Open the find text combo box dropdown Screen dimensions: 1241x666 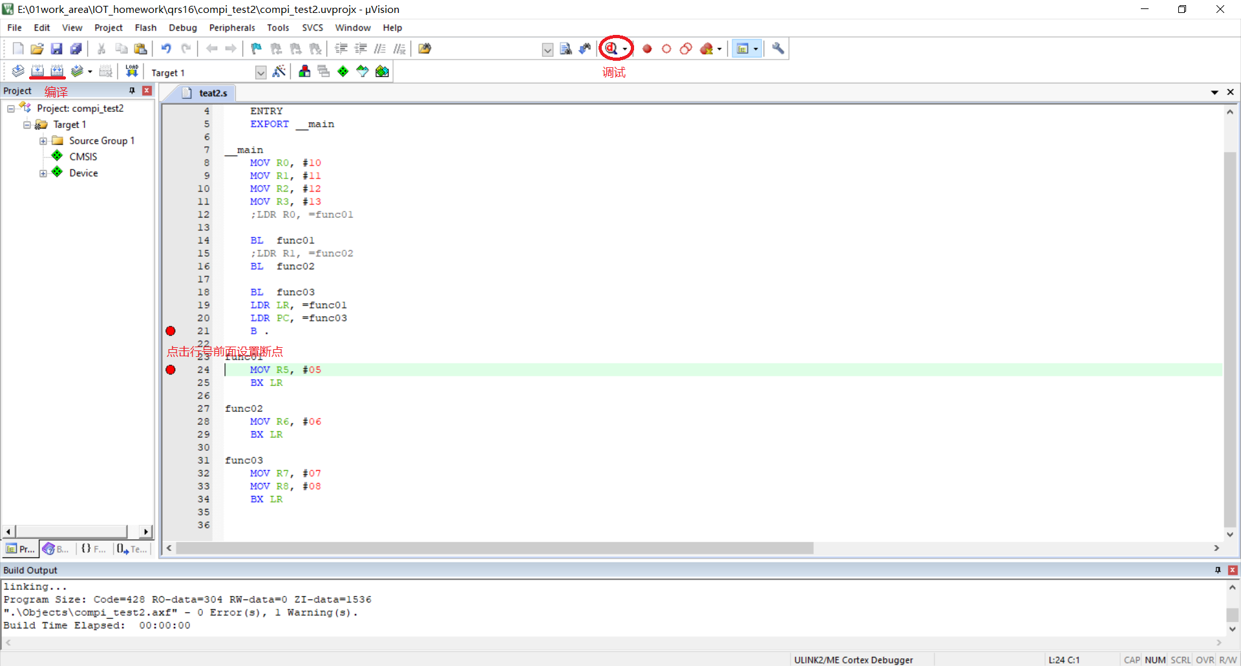point(547,50)
